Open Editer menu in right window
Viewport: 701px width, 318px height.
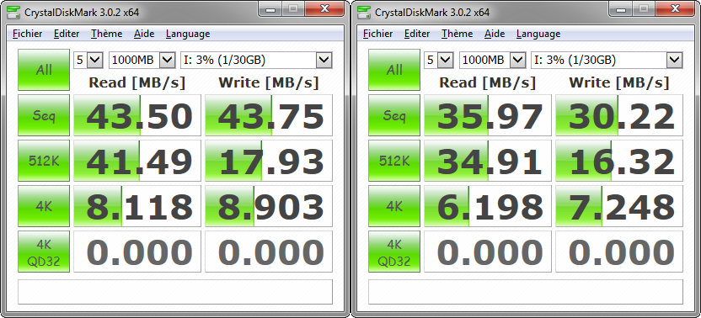417,34
